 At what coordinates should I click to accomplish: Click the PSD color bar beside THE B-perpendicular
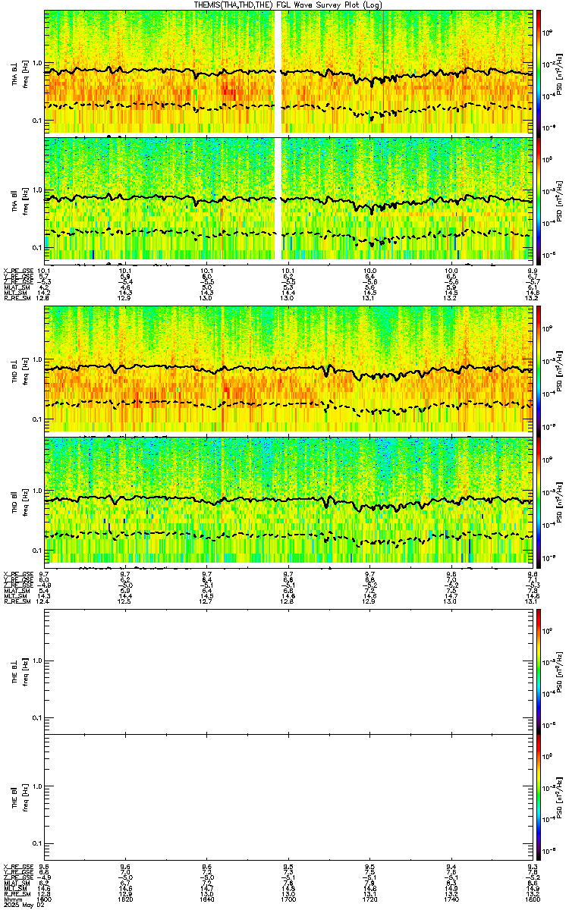(539, 671)
